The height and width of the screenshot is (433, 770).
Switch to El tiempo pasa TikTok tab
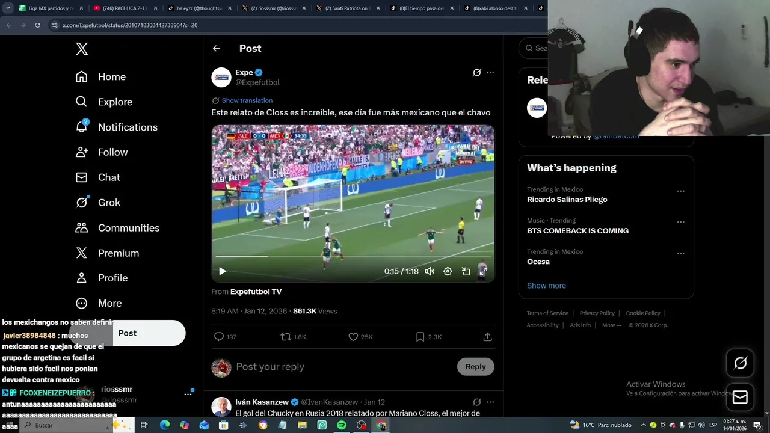tap(421, 8)
